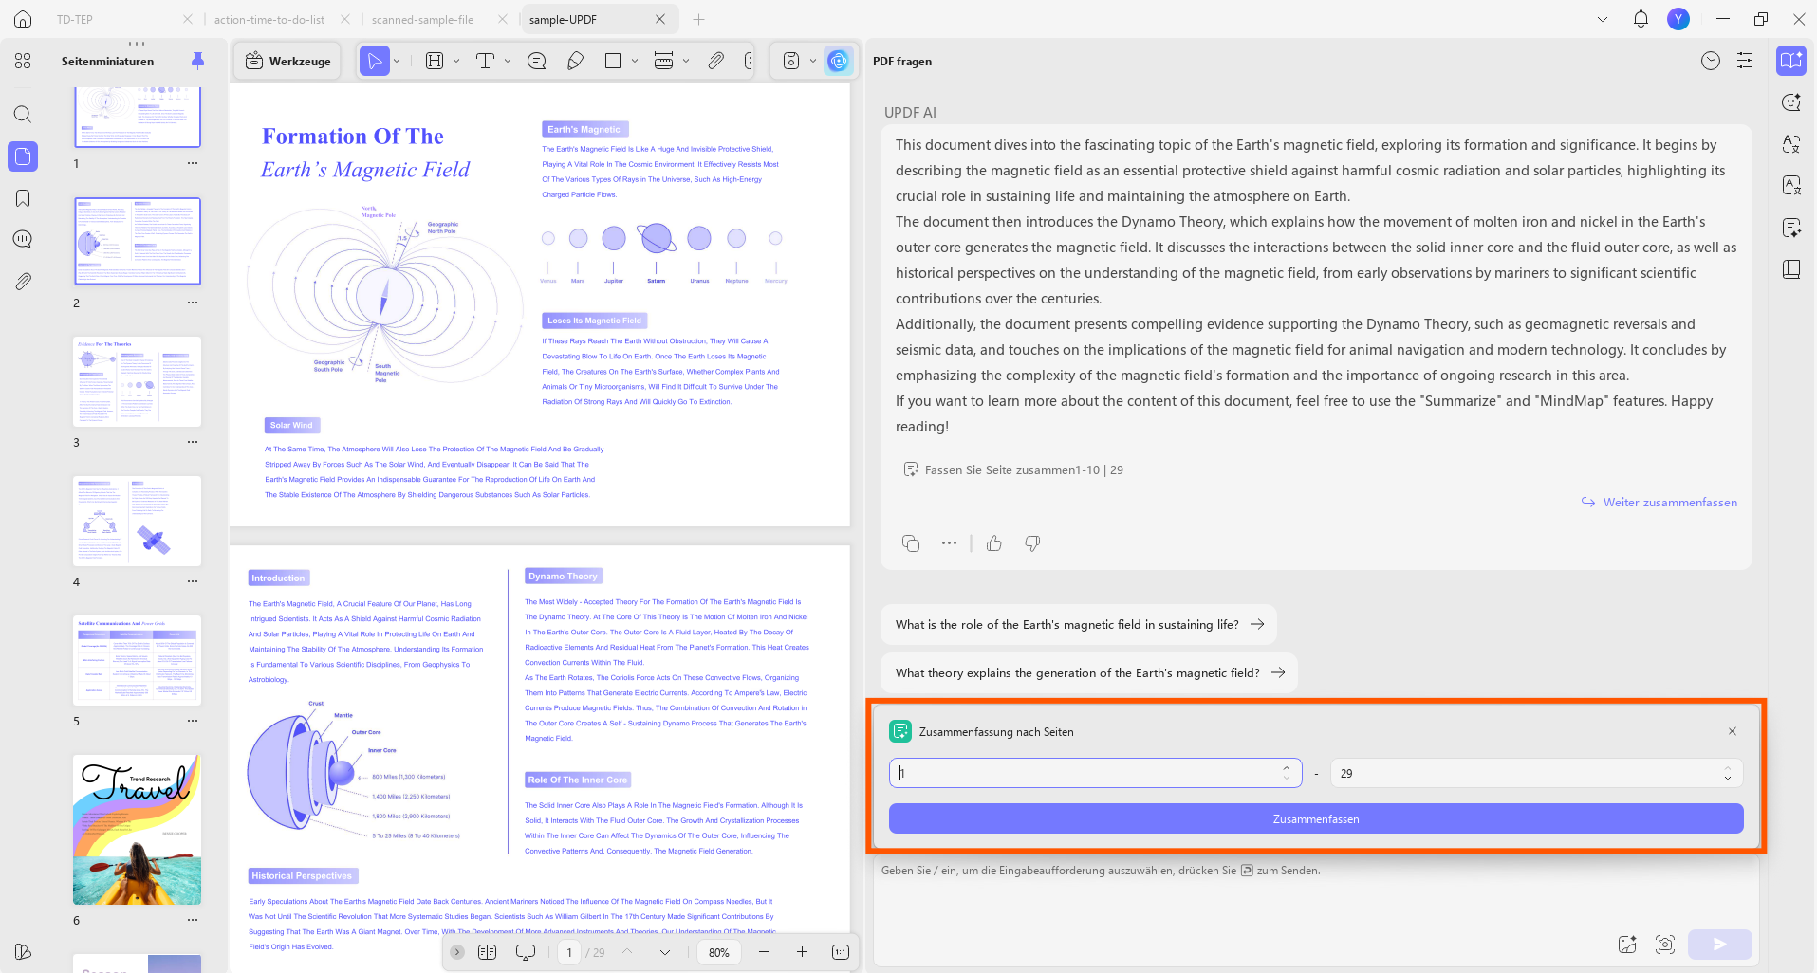Click the screenshot capture icon in chat
The height and width of the screenshot is (973, 1817).
click(1665, 945)
